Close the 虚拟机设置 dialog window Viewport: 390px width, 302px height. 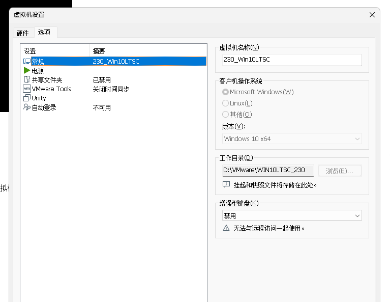(x=372, y=15)
